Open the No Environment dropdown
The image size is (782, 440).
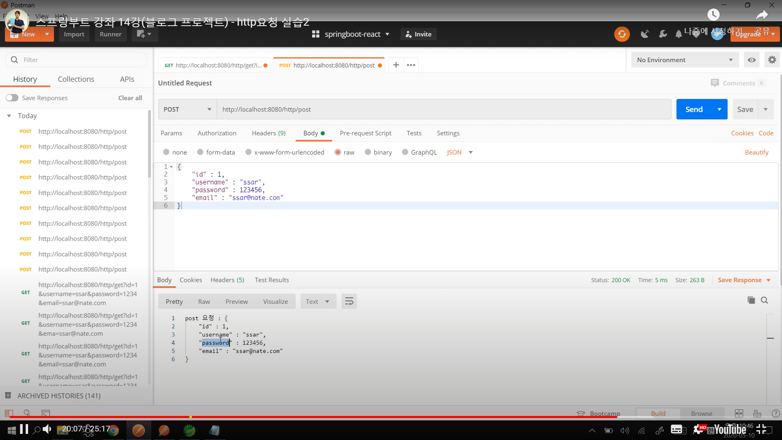[685, 60]
